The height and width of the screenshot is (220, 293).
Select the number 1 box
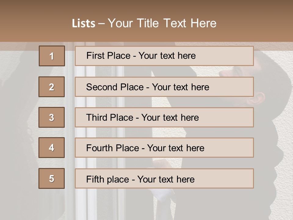52,56
